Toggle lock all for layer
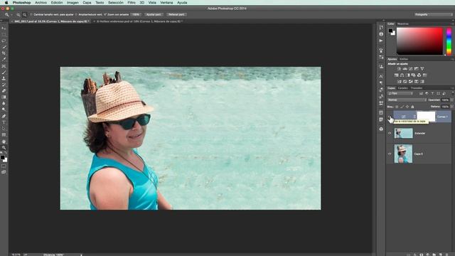 tap(412, 107)
